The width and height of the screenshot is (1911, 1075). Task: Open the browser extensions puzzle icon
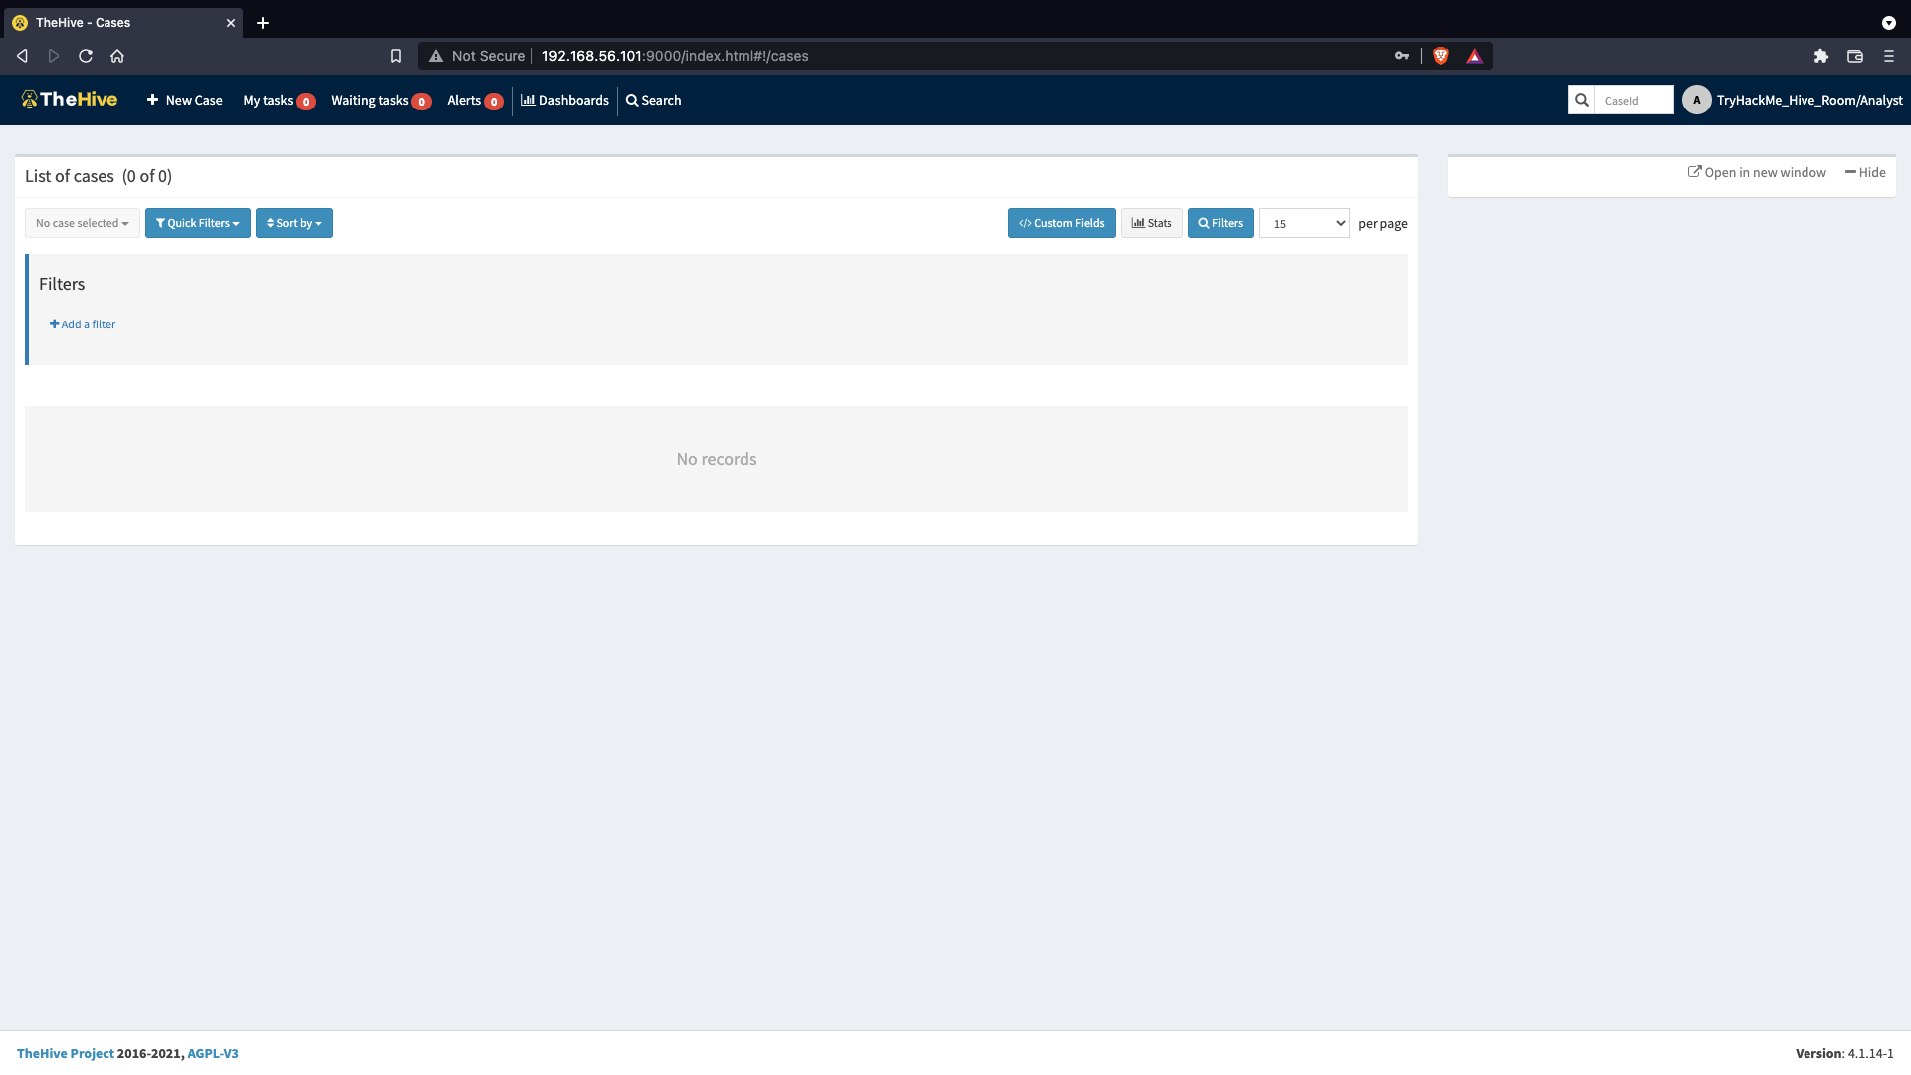[x=1820, y=56]
